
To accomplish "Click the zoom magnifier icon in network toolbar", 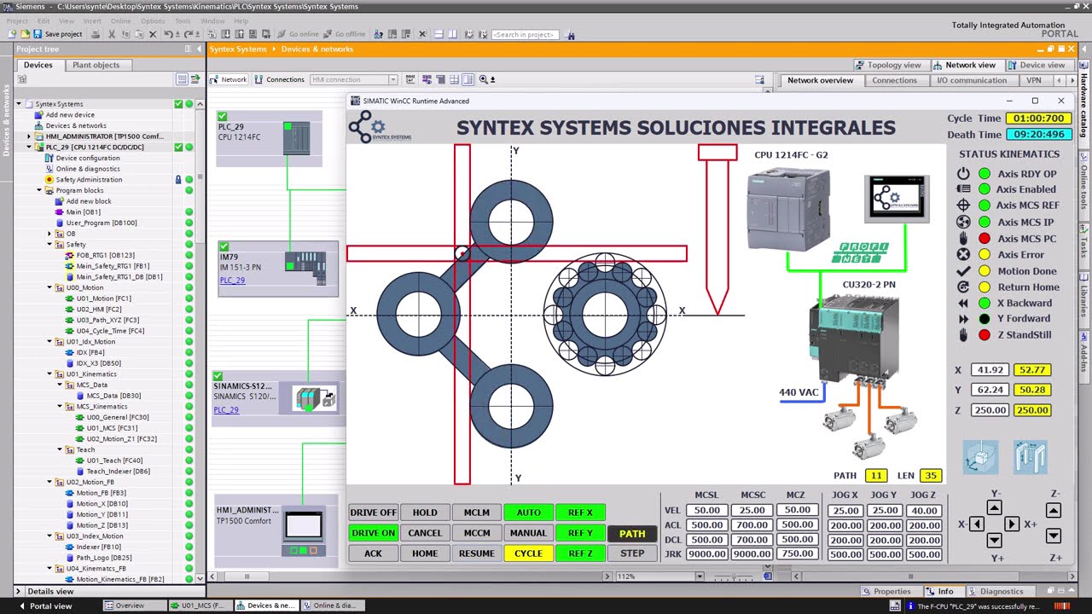I will tap(484, 79).
